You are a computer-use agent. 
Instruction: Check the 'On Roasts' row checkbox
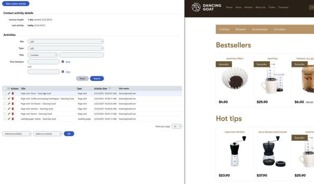point(4,104)
